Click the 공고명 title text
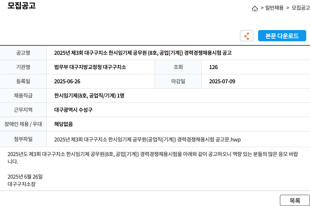The height and width of the screenshot is (206, 310). tap(143, 53)
